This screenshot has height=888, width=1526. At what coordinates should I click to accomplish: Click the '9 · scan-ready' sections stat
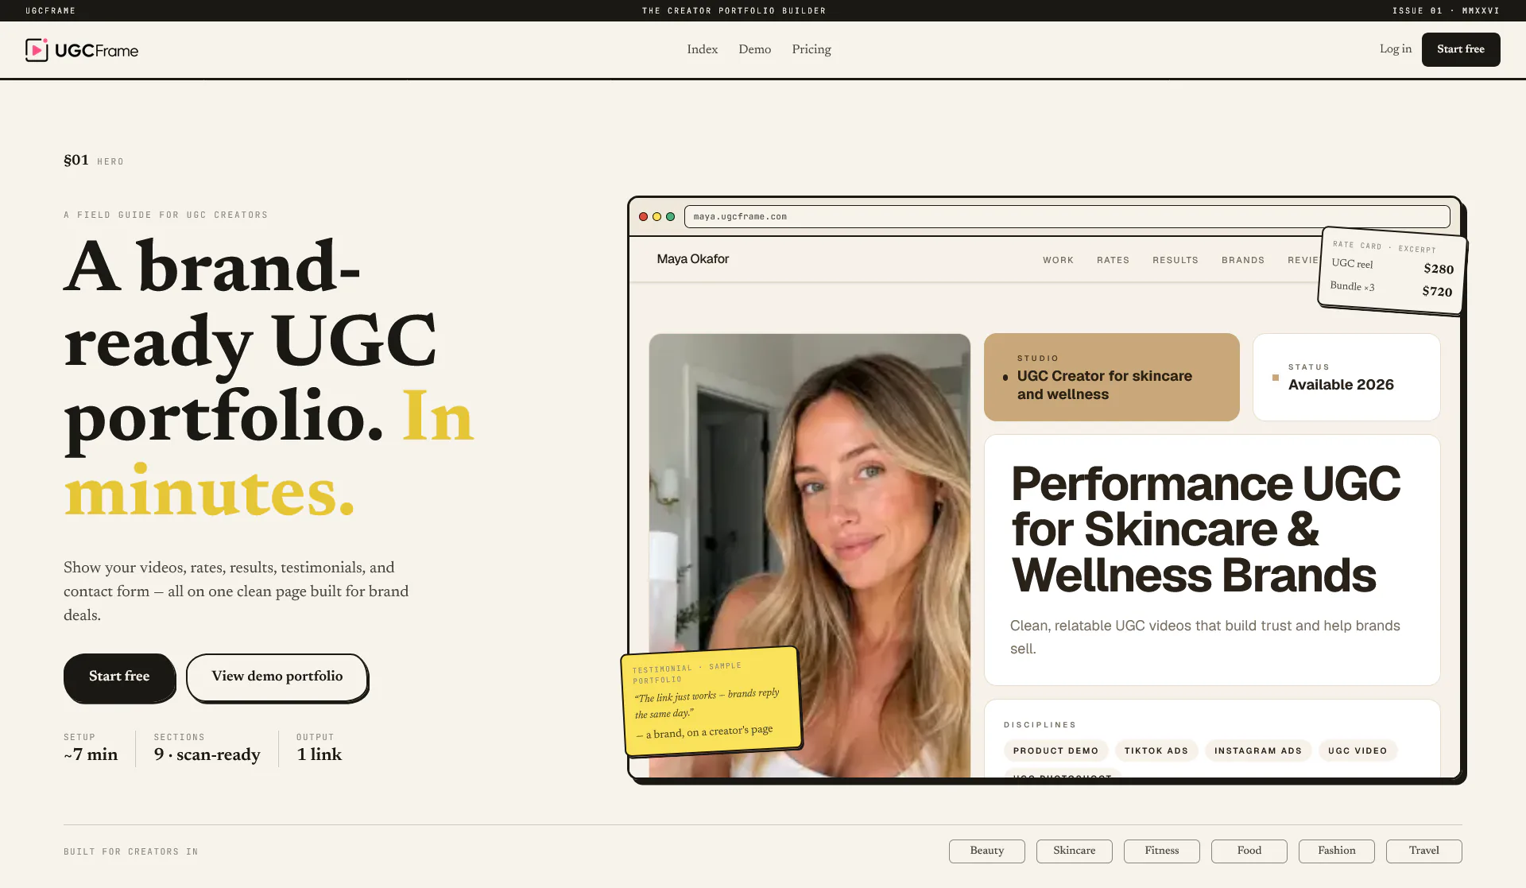[207, 754]
